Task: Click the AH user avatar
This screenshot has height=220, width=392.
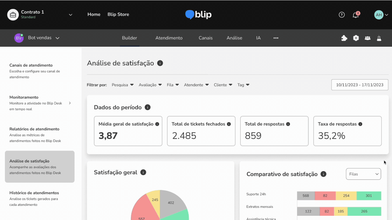Action: click(379, 15)
